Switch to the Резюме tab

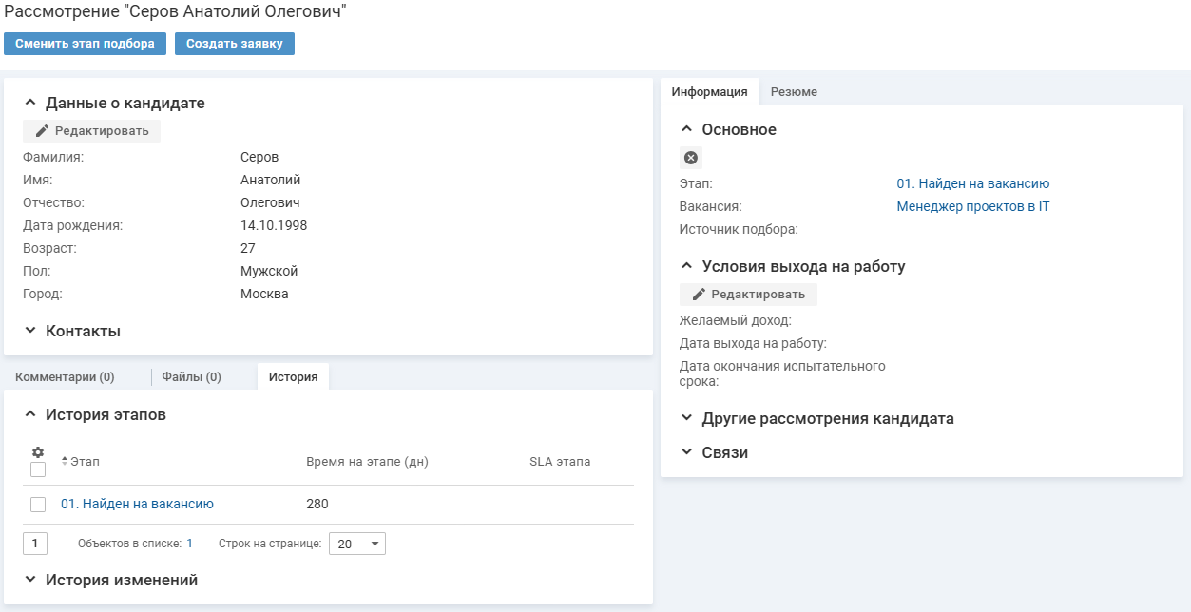pos(794,92)
